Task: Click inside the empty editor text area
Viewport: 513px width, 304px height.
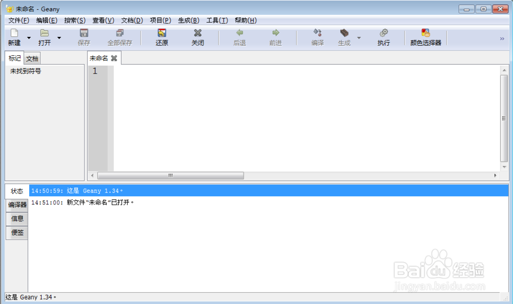Action: click(x=306, y=118)
